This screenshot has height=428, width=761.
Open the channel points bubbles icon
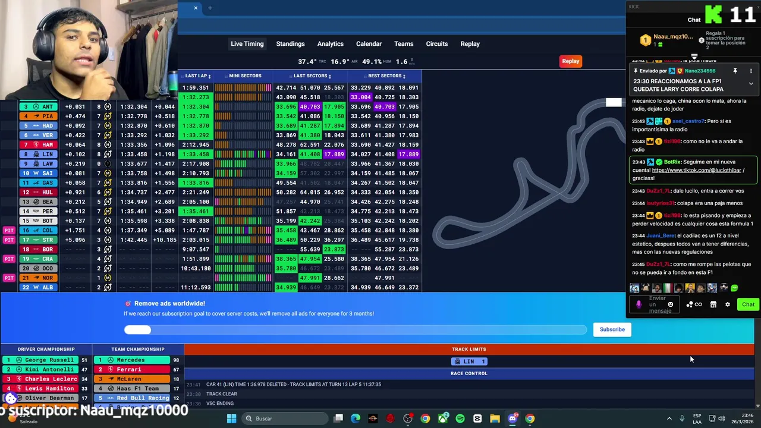[690, 304]
